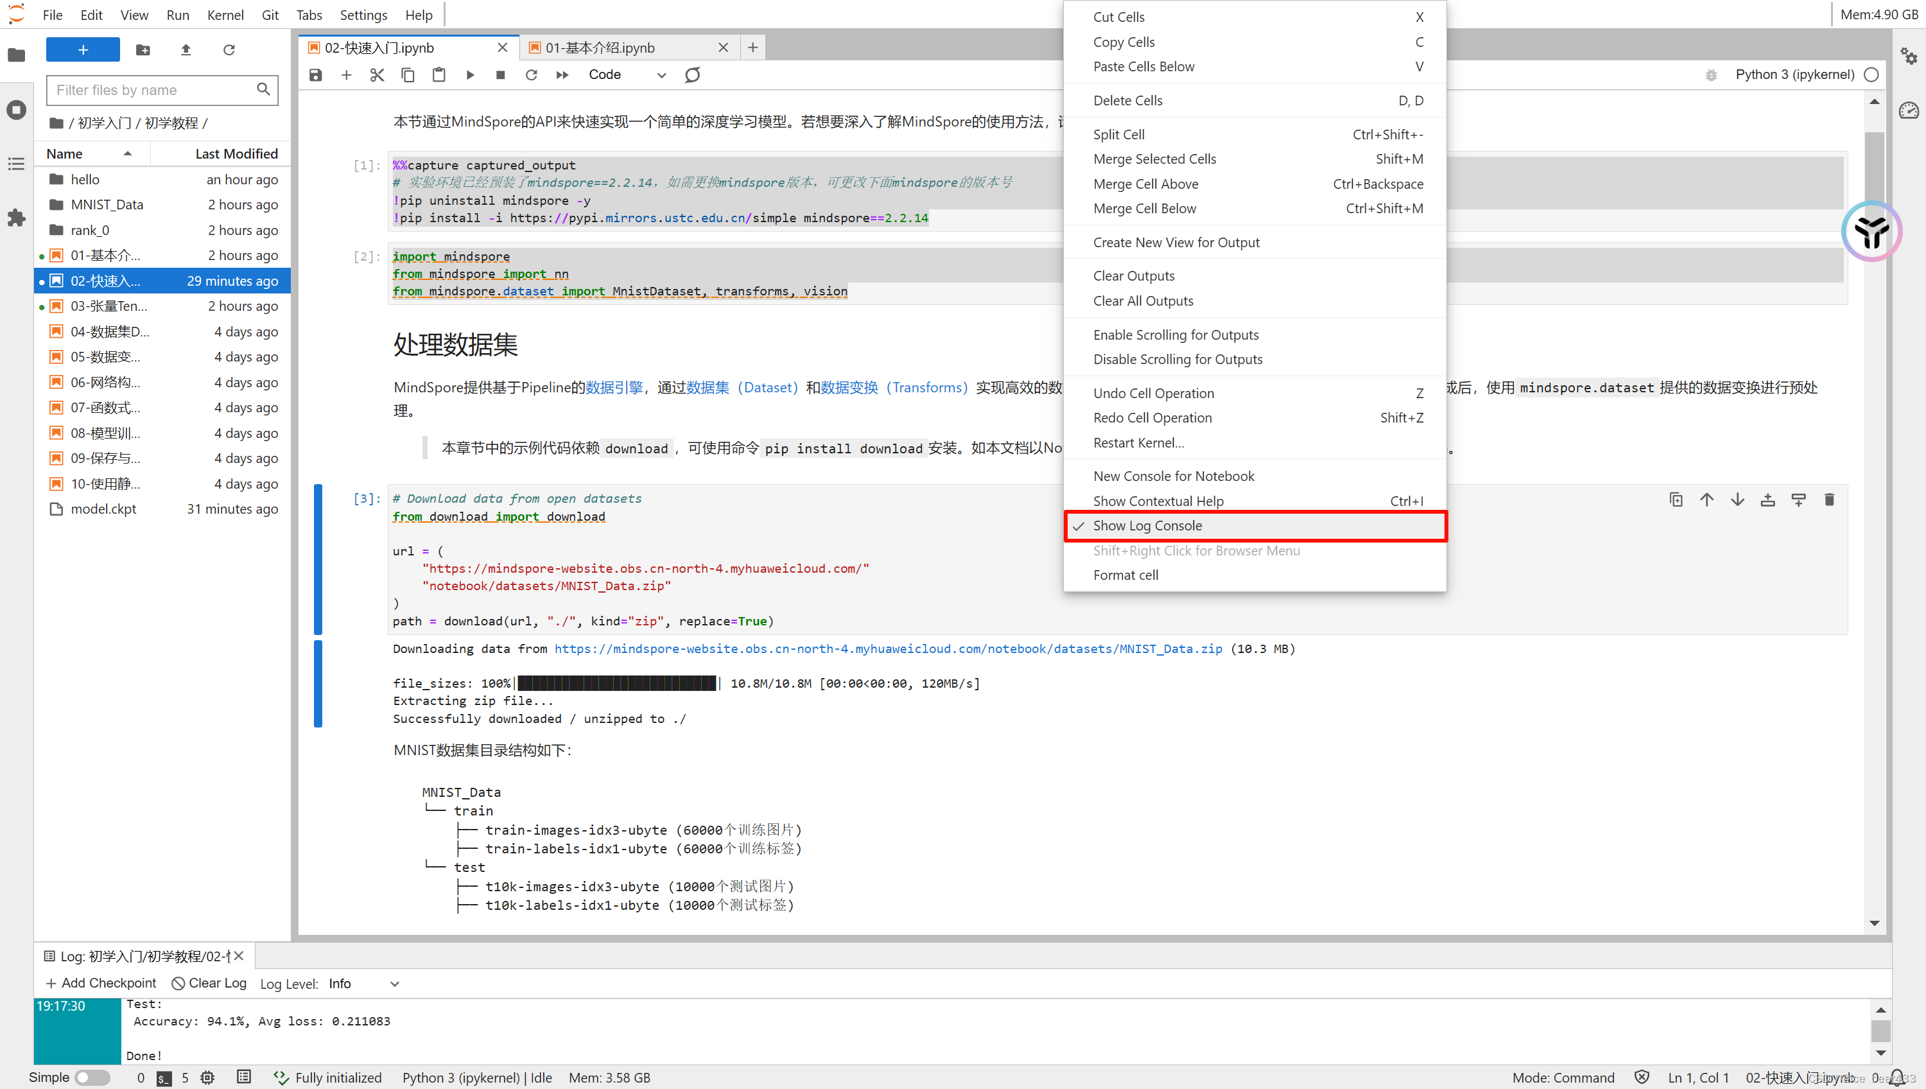Duplicate cell 3 using its copy icon
Image resolution: width=1926 pixels, height=1089 pixels.
point(1676,500)
